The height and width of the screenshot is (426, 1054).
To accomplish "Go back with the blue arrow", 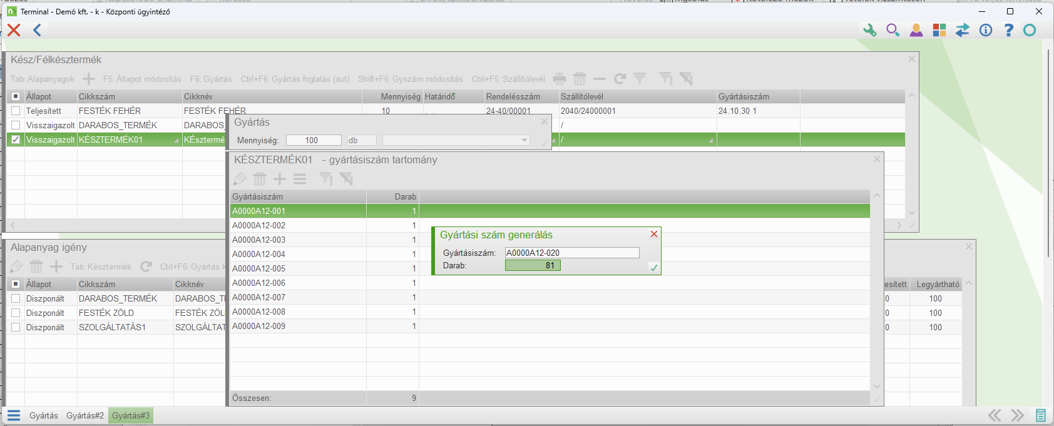I will 38,30.
